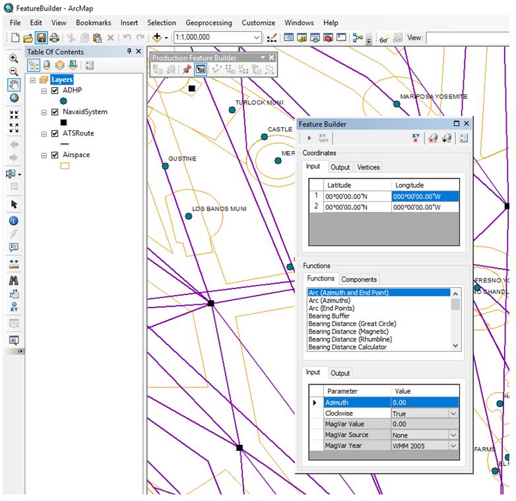Select the Pan hand tool
This screenshot has height=501, width=516.
point(13,84)
